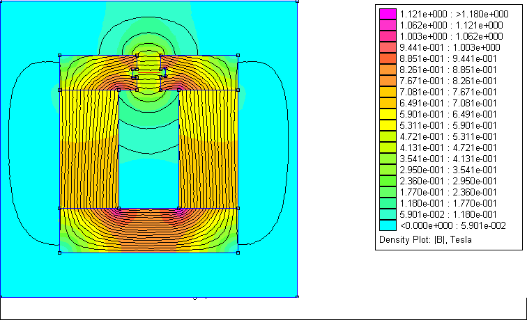Image resolution: width=527 pixels, height=320 pixels.
Task: Select the legend text "1.062e+000 : 1.121e+000"
Action: (452, 25)
